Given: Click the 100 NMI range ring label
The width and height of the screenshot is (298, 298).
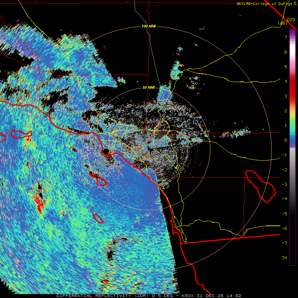Looking at the screenshot, I should pyautogui.click(x=149, y=26).
